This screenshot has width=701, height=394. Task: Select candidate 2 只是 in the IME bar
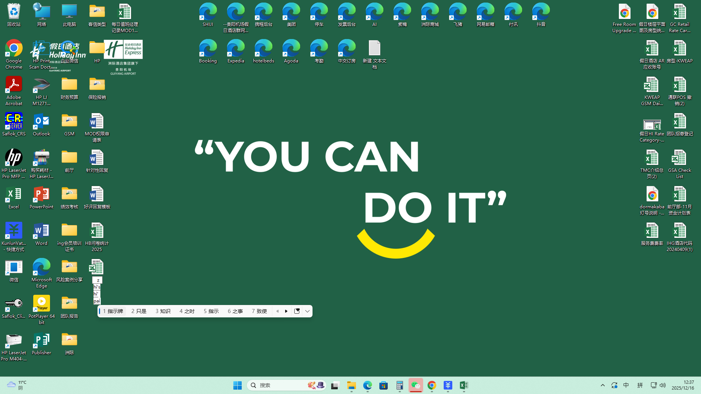pyautogui.click(x=139, y=311)
